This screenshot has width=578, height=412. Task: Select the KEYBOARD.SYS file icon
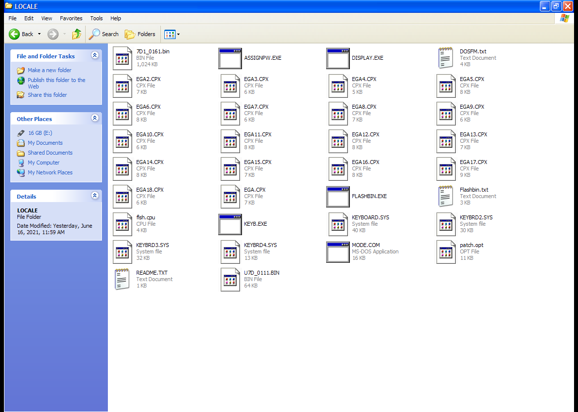(338, 224)
